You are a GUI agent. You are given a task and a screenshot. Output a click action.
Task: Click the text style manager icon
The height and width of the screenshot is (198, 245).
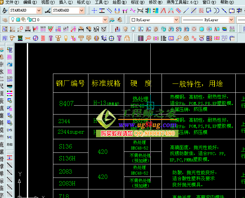5,11
